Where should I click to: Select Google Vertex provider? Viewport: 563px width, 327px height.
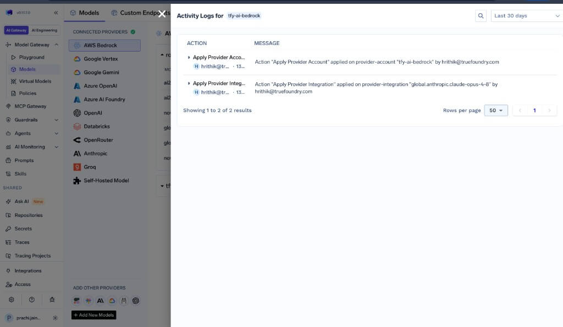pos(104,59)
